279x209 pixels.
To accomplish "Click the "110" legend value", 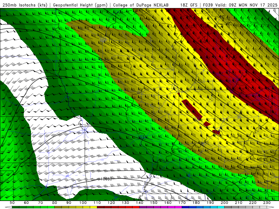I will (97, 203).
